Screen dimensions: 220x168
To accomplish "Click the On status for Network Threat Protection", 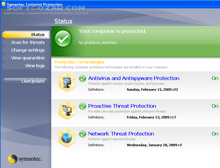I will tap(215, 134).
